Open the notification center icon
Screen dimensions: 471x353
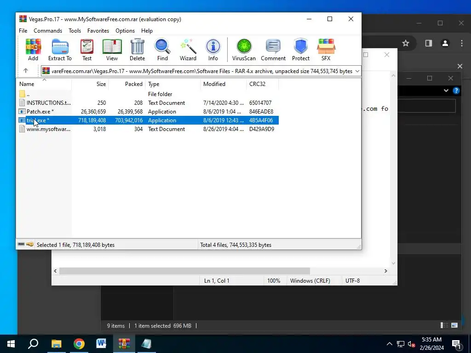(456, 344)
